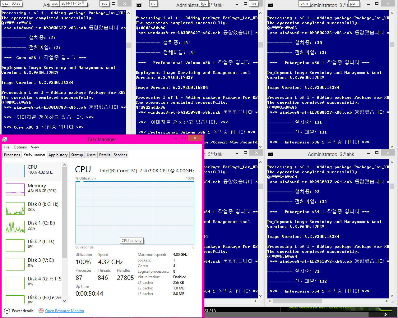Click the 'Administrator: 6번ahk' title bar text

(331, 154)
